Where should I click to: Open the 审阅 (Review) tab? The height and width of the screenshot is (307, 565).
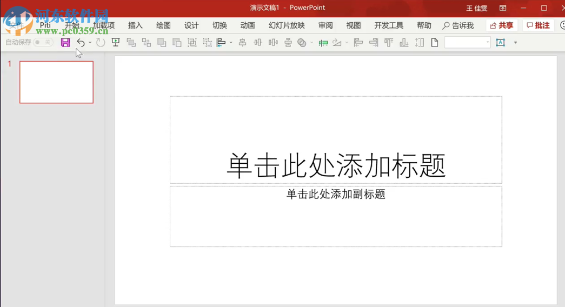(325, 25)
